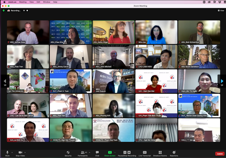The image size is (226, 158).
Task: Select ASU_Kathy Wigal video tile
Action: (114, 32)
